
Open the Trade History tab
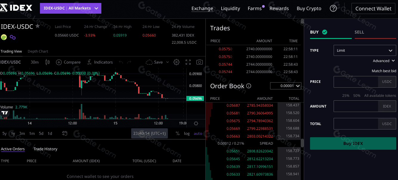[45, 149]
